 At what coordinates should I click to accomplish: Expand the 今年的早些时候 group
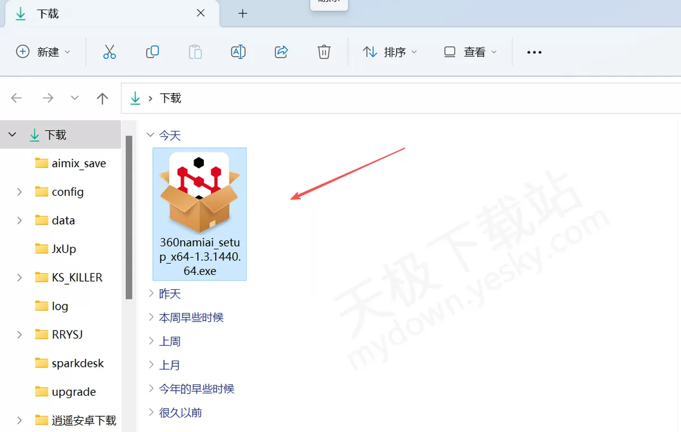[151, 388]
